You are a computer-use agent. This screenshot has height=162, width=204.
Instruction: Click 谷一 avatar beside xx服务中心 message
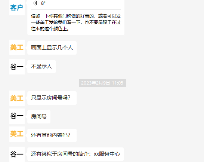[17, 154]
